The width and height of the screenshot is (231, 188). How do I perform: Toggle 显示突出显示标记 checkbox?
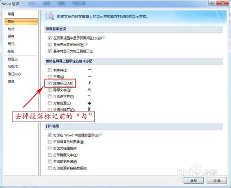(49, 45)
